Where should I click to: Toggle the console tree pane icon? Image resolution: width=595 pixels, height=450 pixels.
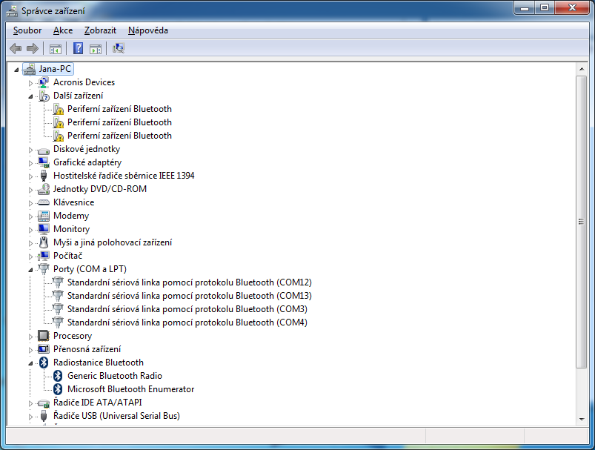pyautogui.click(x=56, y=49)
